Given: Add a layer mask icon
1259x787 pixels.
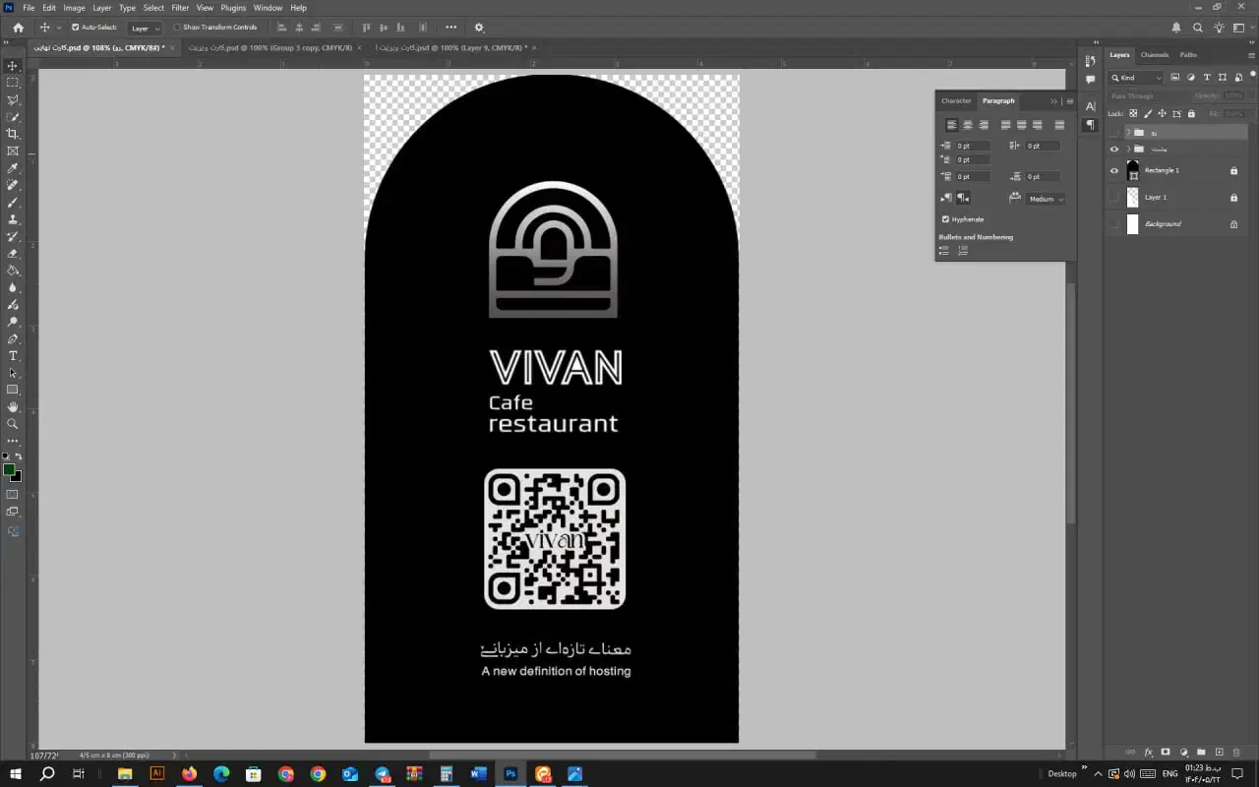Looking at the screenshot, I should click(x=1166, y=753).
